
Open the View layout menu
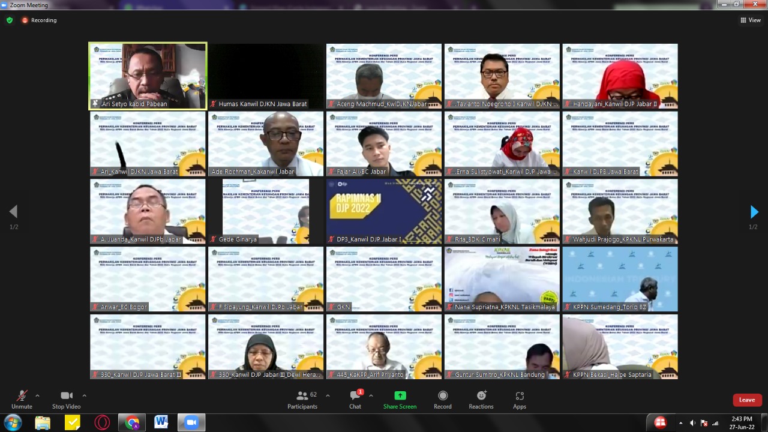tap(751, 20)
